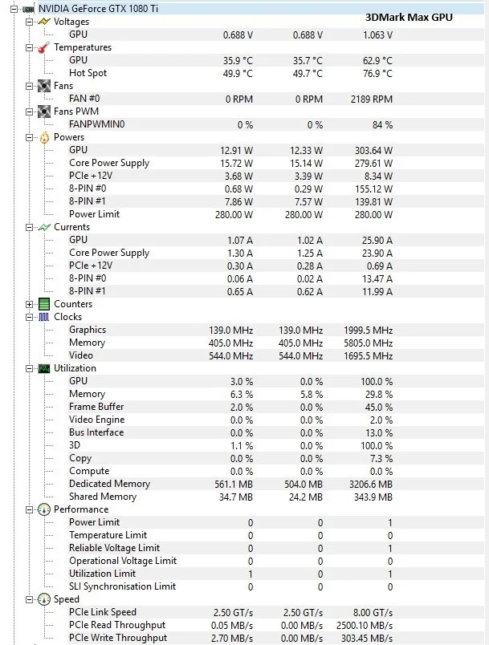The width and height of the screenshot is (489, 645).
Task: Click the 1.063 V GPU voltage value
Action: coord(378,35)
